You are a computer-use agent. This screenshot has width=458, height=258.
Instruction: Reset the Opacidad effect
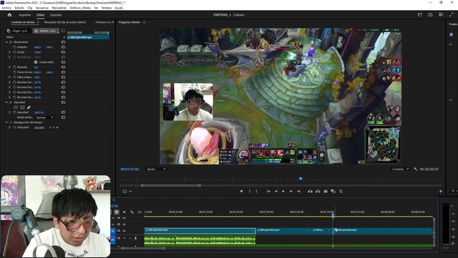point(63,102)
